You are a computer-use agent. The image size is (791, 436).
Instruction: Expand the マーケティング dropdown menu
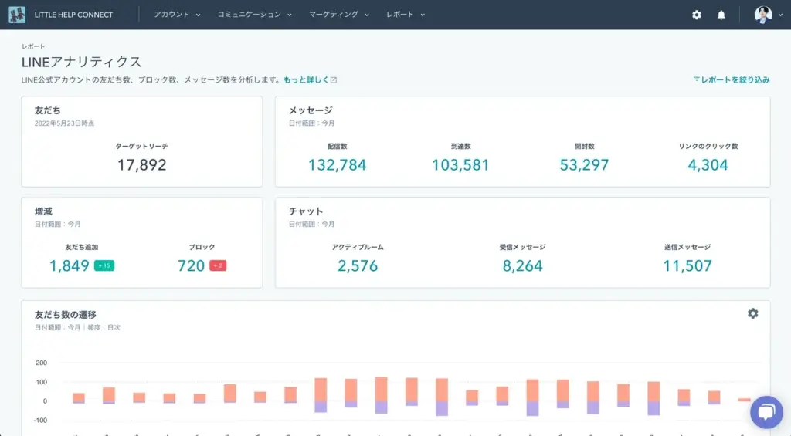coord(339,15)
